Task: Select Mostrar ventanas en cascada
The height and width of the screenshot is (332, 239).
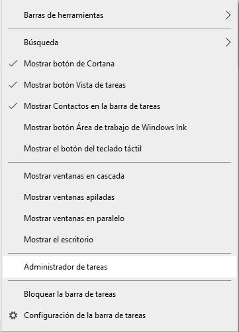Action: tap(119, 176)
